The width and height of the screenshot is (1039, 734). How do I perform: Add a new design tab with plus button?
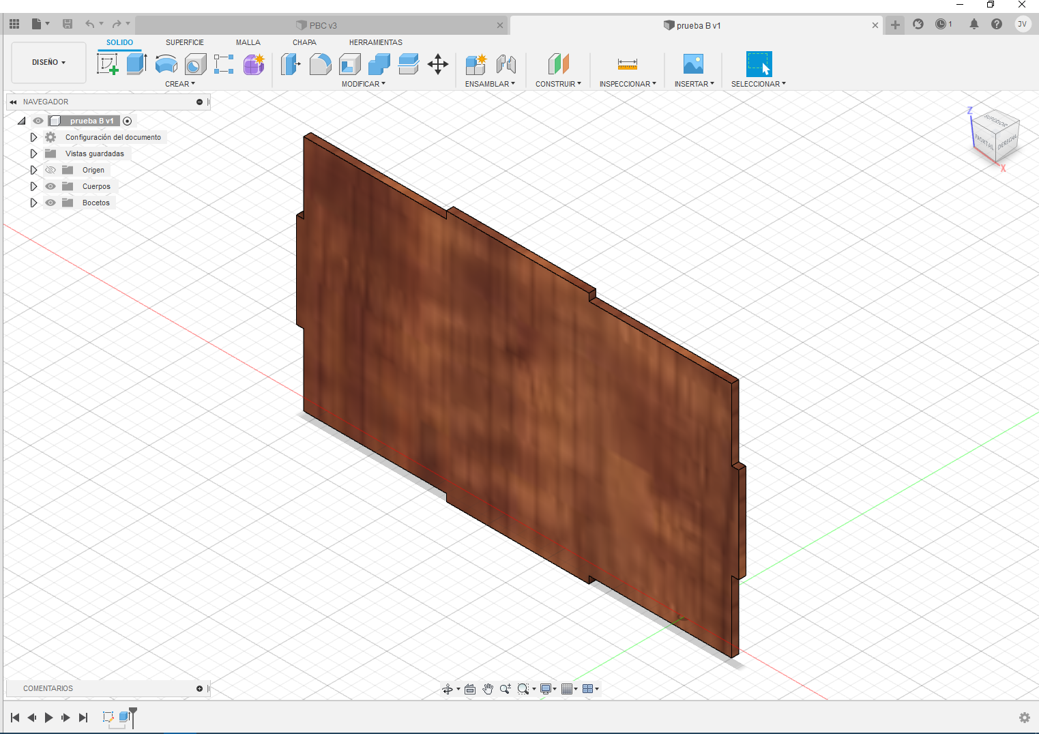click(895, 25)
